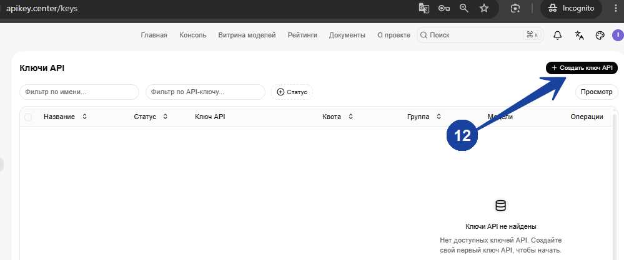Click the Ключ API column header
Viewport: 624px width, 260px height.
click(210, 117)
